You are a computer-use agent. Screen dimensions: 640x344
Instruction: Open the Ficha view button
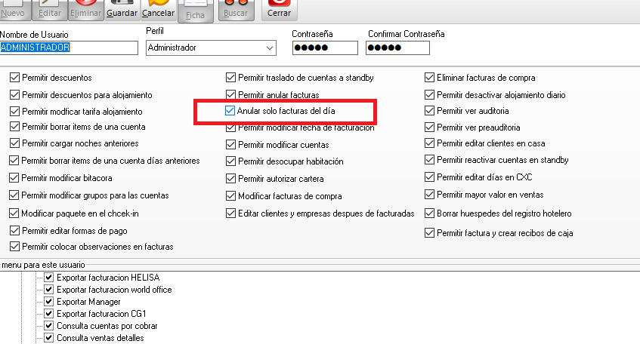tap(195, 9)
